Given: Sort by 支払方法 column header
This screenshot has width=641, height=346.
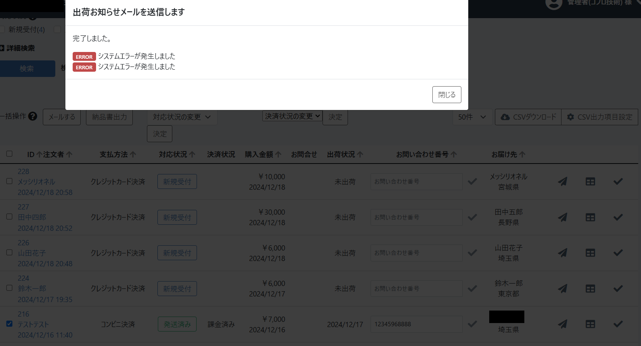Looking at the screenshot, I should [118, 155].
